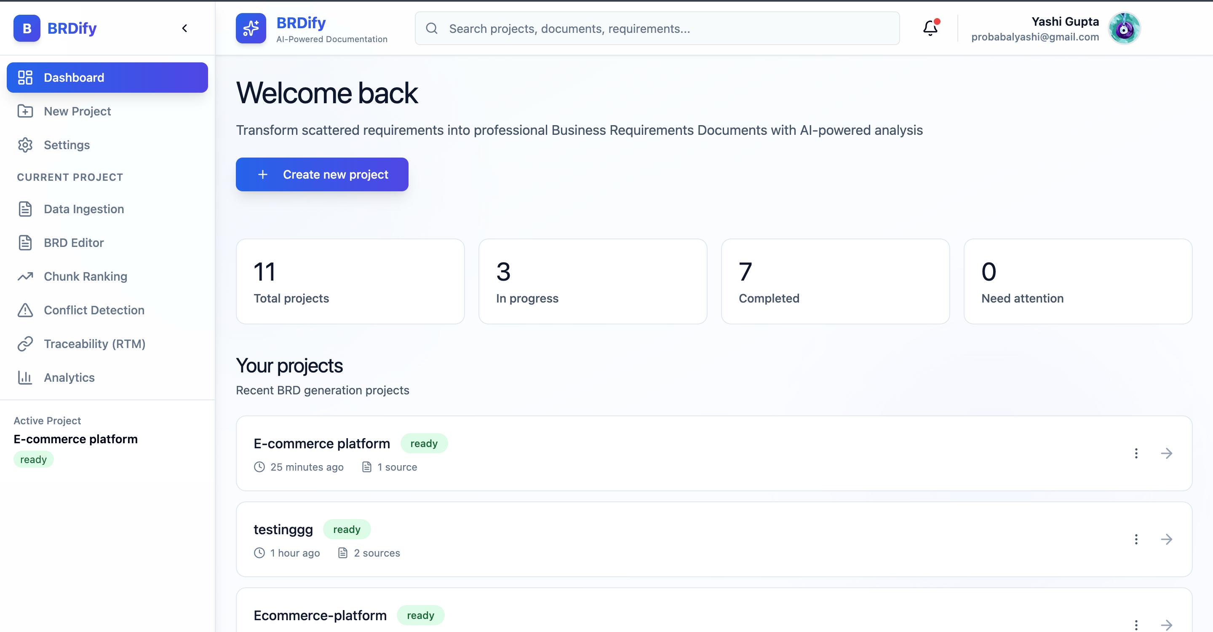The width and height of the screenshot is (1213, 632).
Task: Open the BRD Editor page
Action: click(107, 243)
